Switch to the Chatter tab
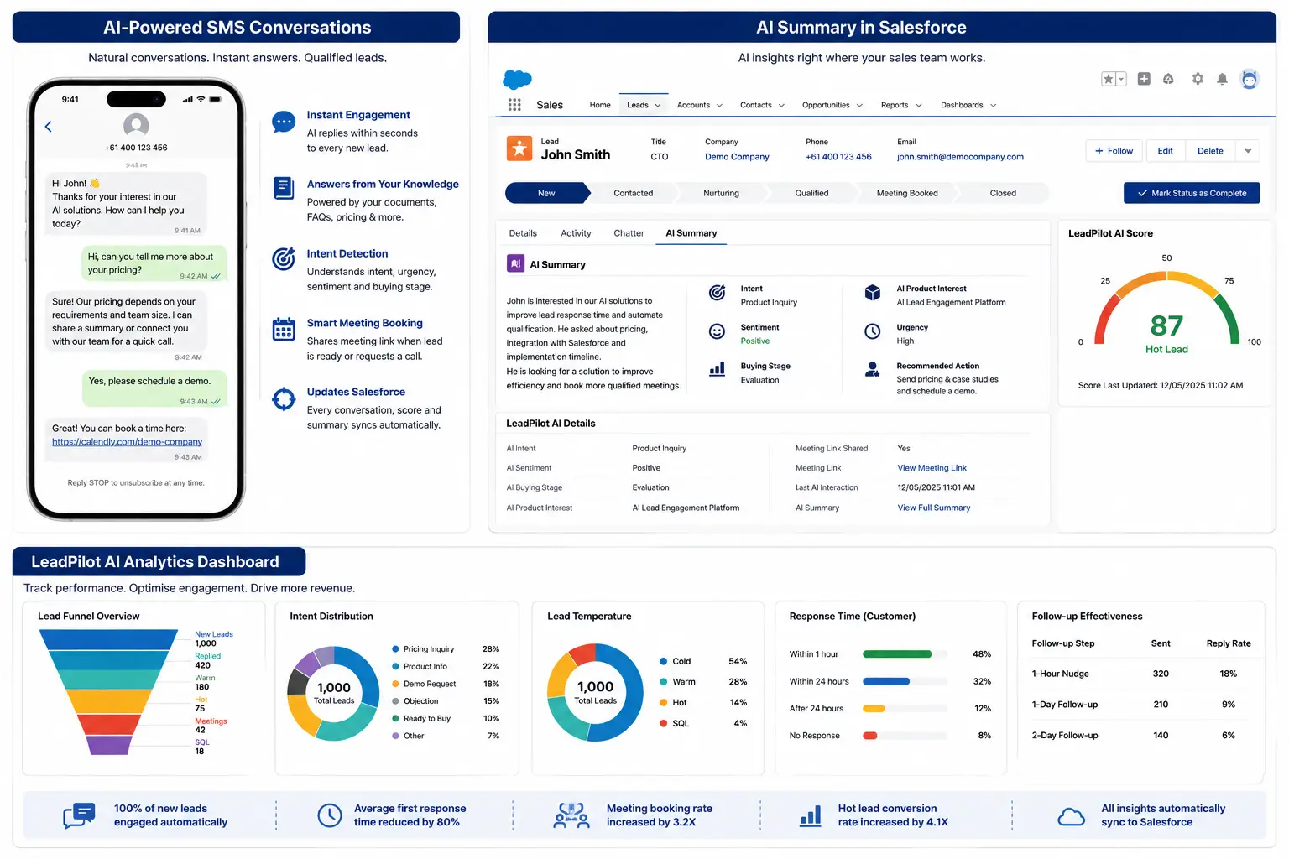 pos(629,233)
